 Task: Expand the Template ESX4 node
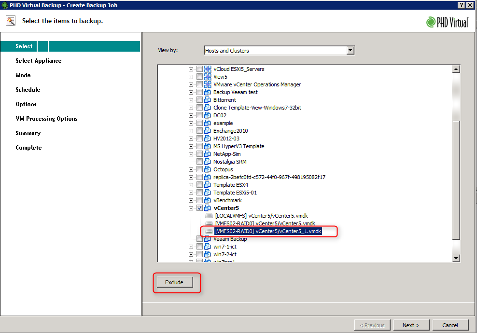[191, 185]
